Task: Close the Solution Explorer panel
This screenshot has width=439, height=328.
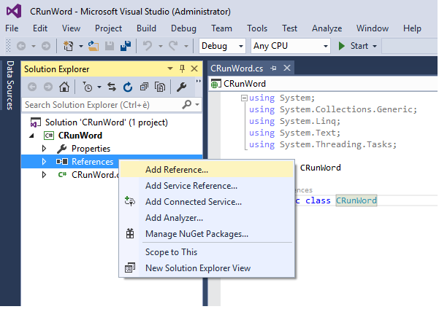Action: [x=194, y=69]
